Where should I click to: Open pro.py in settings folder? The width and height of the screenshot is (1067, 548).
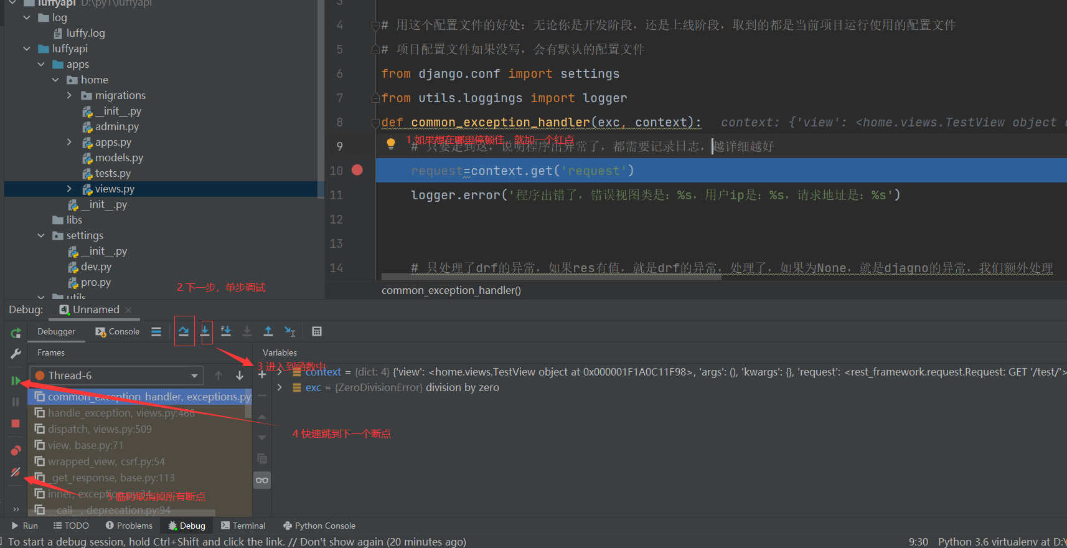click(96, 282)
